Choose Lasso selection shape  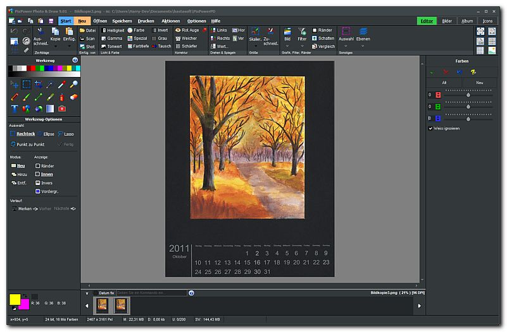(x=66, y=134)
